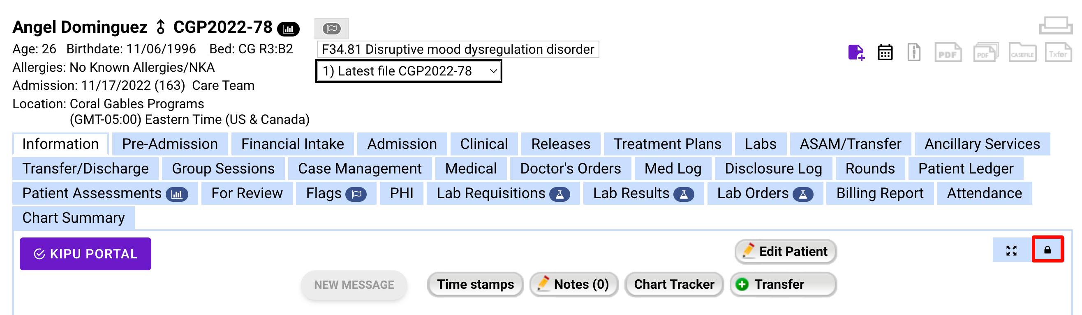This screenshot has height=315, width=1082.
Task: Open the KIPU PORTAL button
Action: [x=85, y=254]
